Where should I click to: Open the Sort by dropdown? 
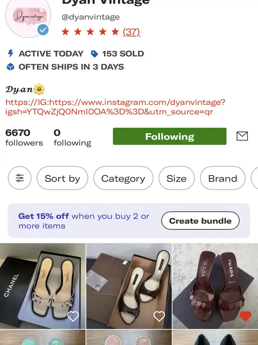click(62, 178)
